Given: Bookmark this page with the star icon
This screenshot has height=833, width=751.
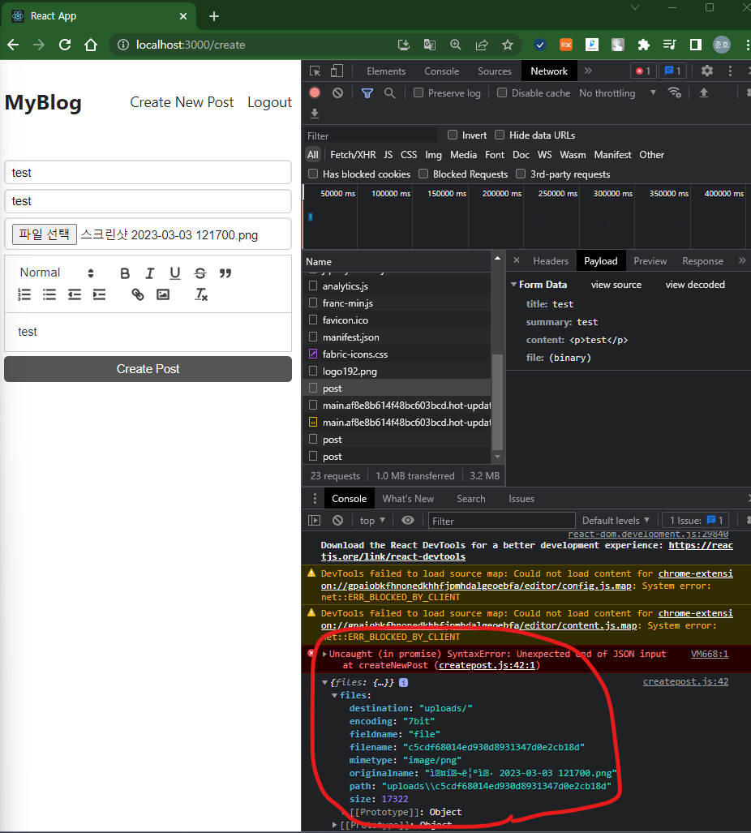Looking at the screenshot, I should point(508,45).
